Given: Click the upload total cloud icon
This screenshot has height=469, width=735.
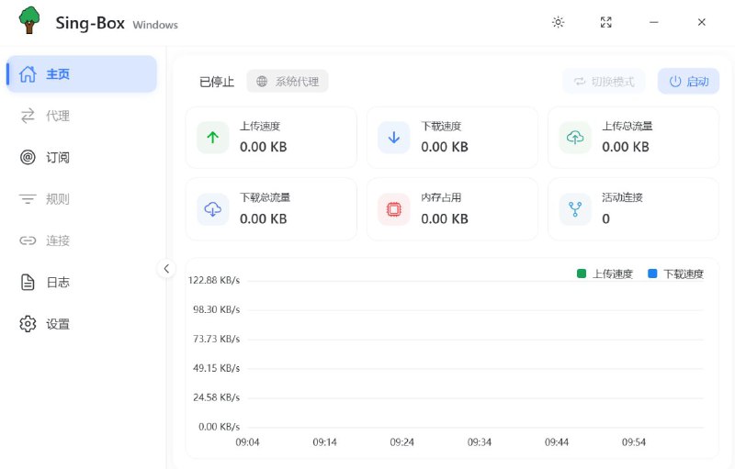Looking at the screenshot, I should [575, 138].
